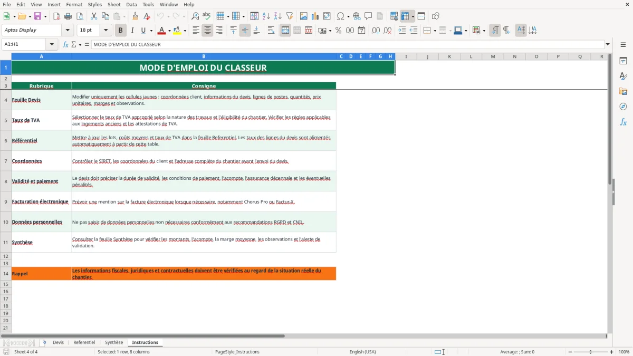Add a decimal place
Screen dimensions: 633x356
(376, 31)
